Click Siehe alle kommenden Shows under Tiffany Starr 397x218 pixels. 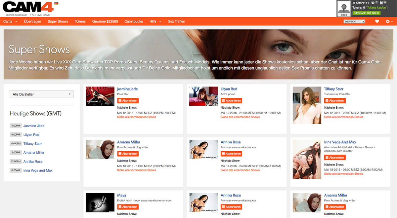[344, 117]
